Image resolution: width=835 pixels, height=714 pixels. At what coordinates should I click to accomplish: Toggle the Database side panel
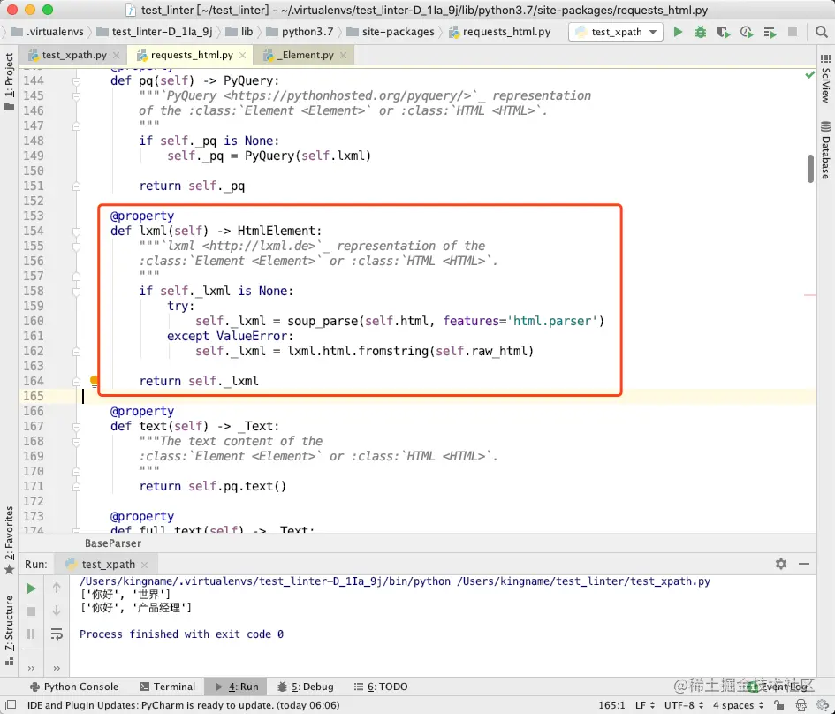(825, 150)
